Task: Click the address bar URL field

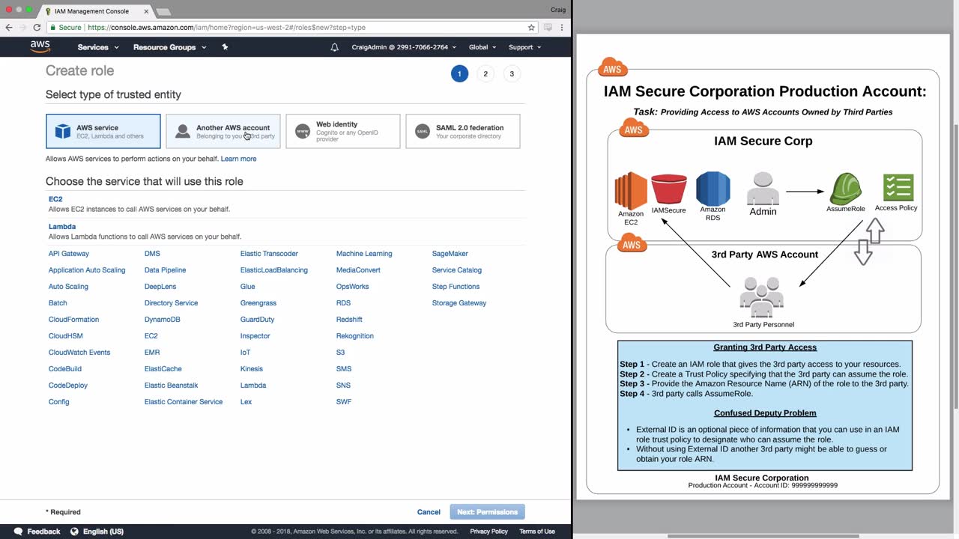Action: point(292,28)
